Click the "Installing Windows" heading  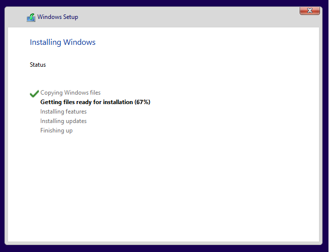point(63,42)
